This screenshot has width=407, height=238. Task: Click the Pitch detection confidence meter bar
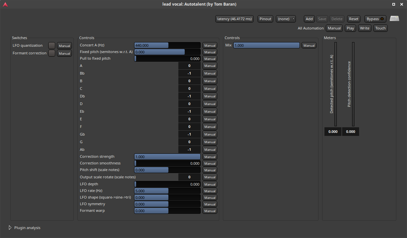(353, 84)
